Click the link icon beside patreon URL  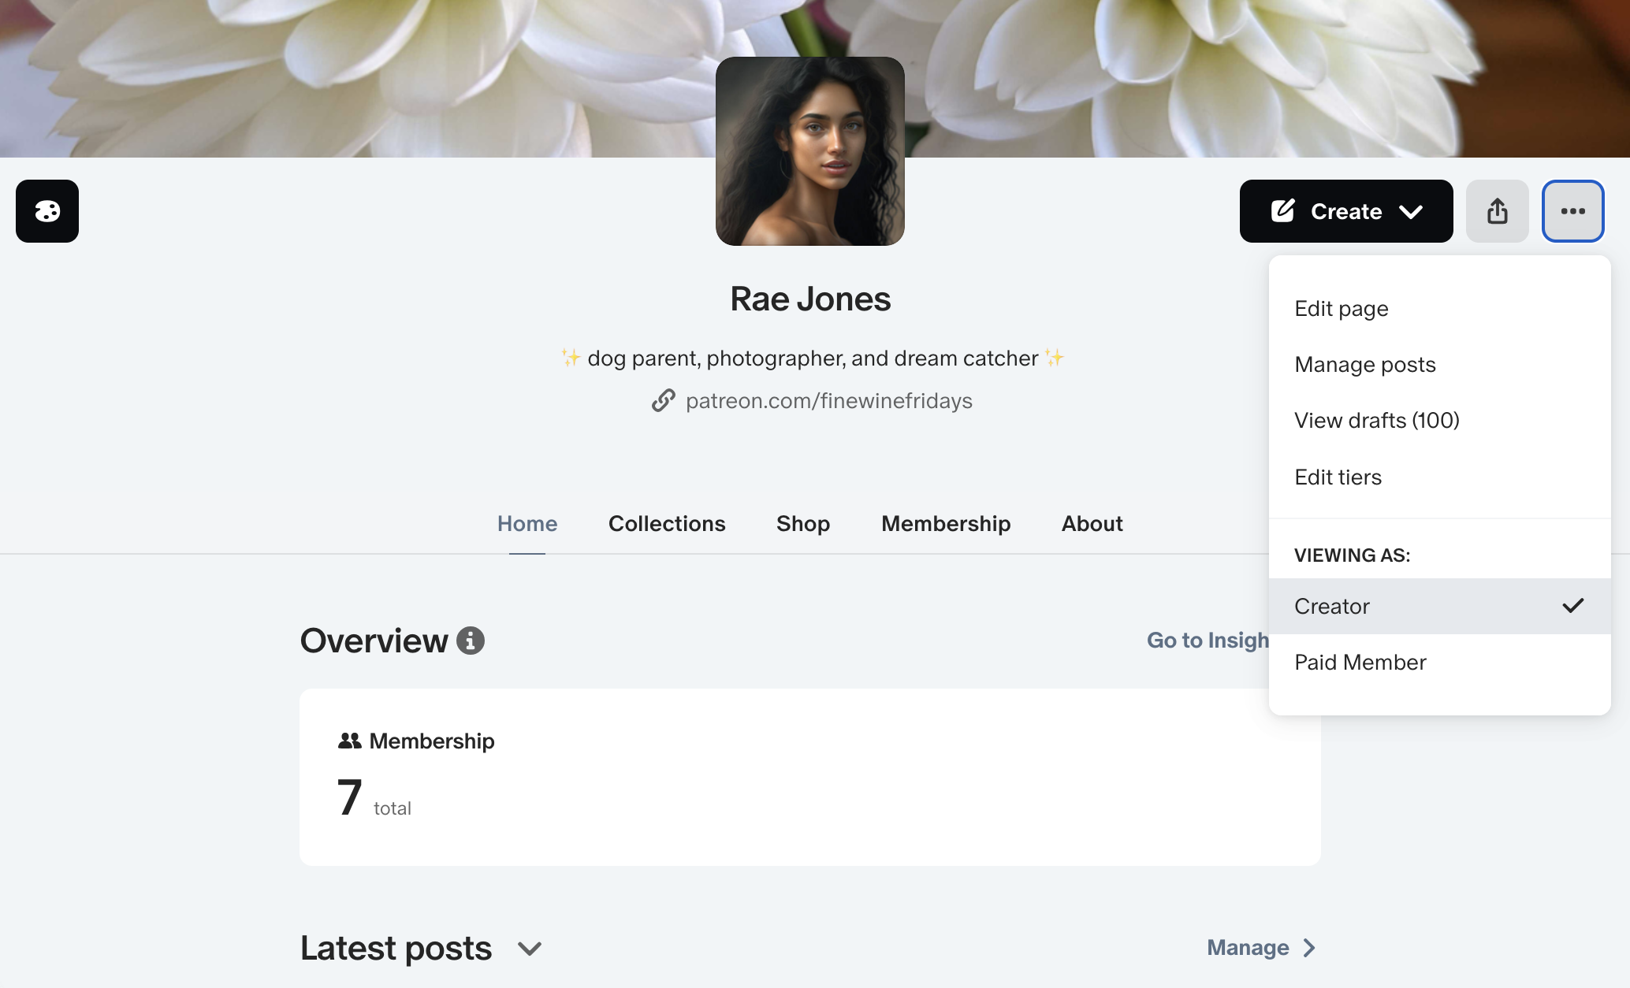[664, 401]
